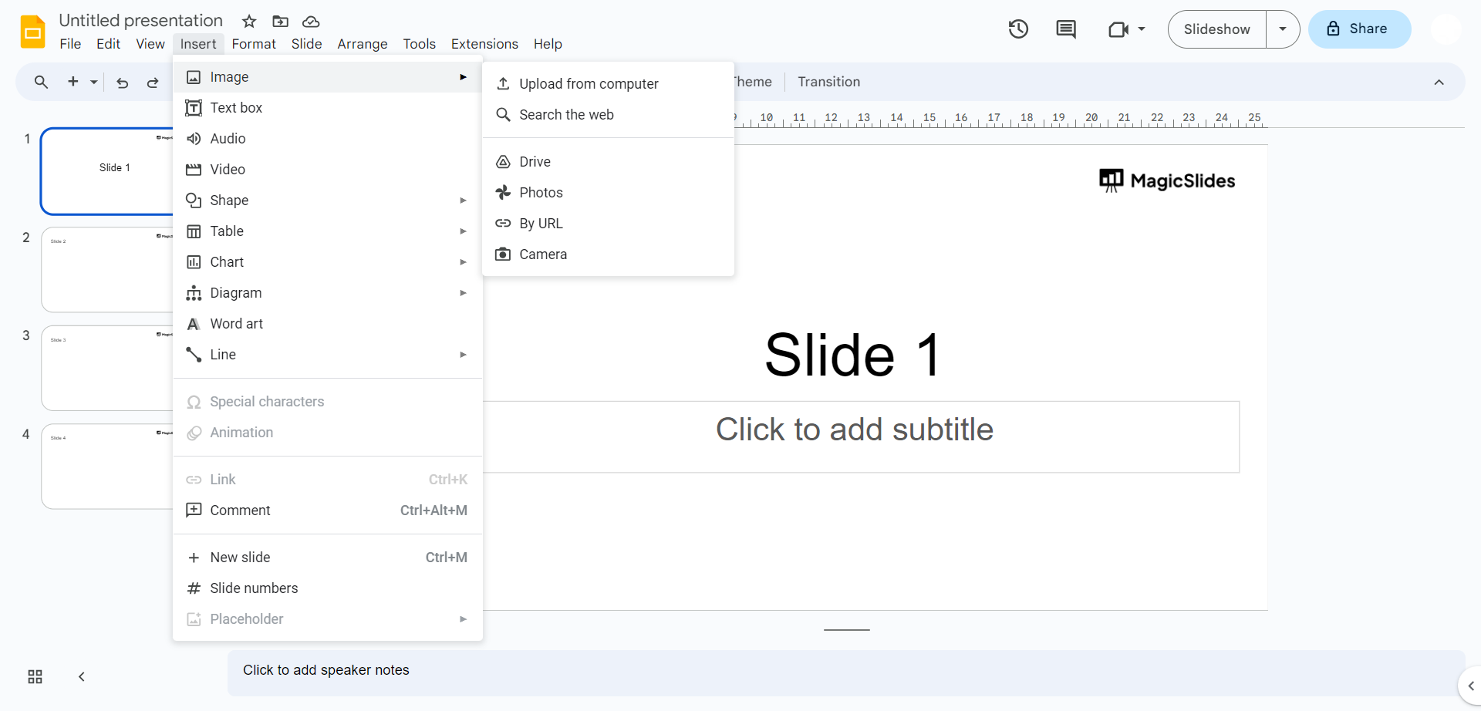Open the Slideshow options dropdown arrow
Image resolution: width=1481 pixels, height=711 pixels.
1283,29
